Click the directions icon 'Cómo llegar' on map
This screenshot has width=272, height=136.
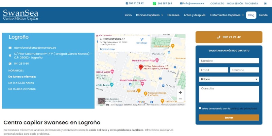pyautogui.click(x=142, y=40)
